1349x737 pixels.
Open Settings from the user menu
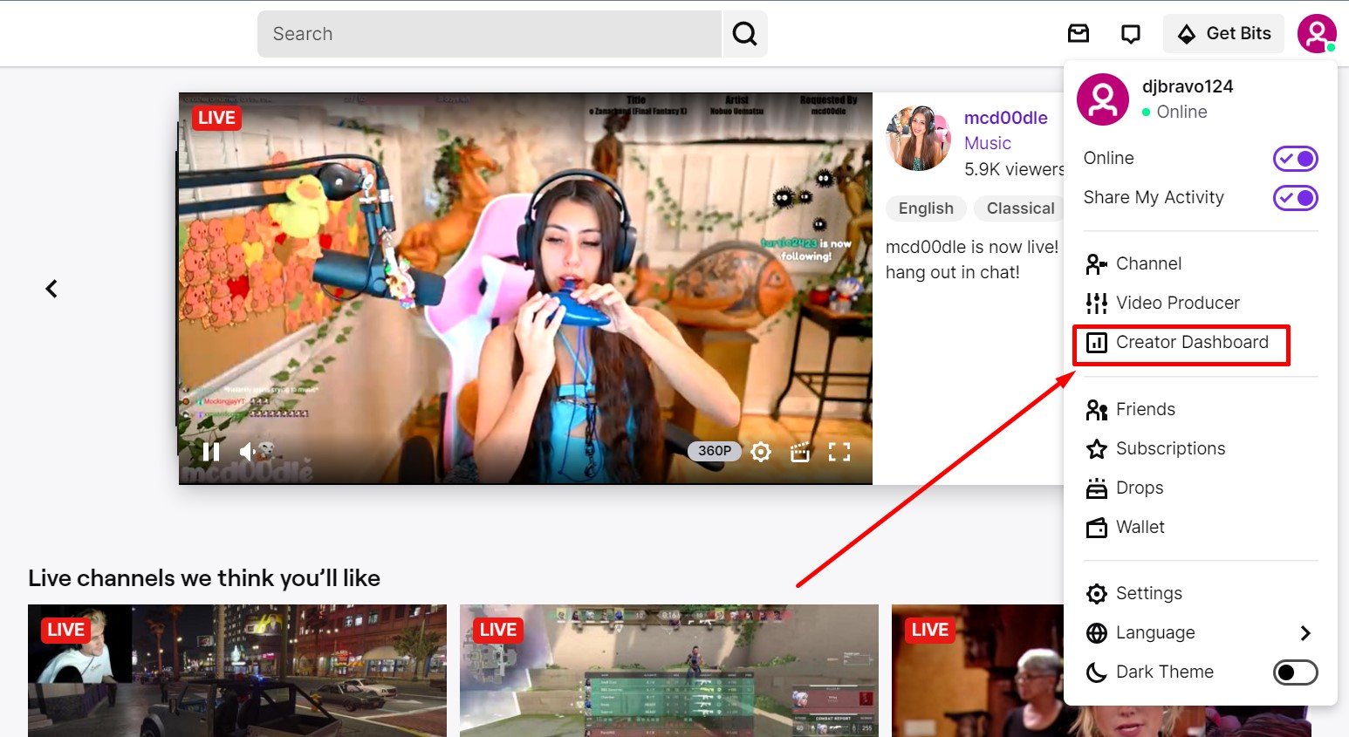[x=1201, y=593]
